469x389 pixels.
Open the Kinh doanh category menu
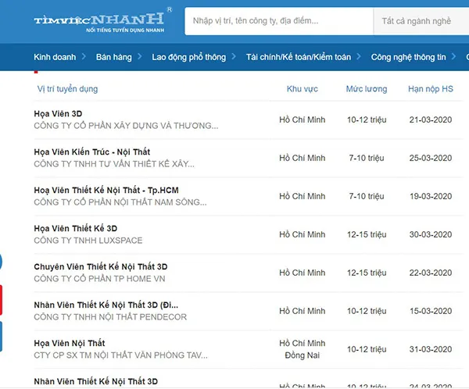click(x=54, y=57)
